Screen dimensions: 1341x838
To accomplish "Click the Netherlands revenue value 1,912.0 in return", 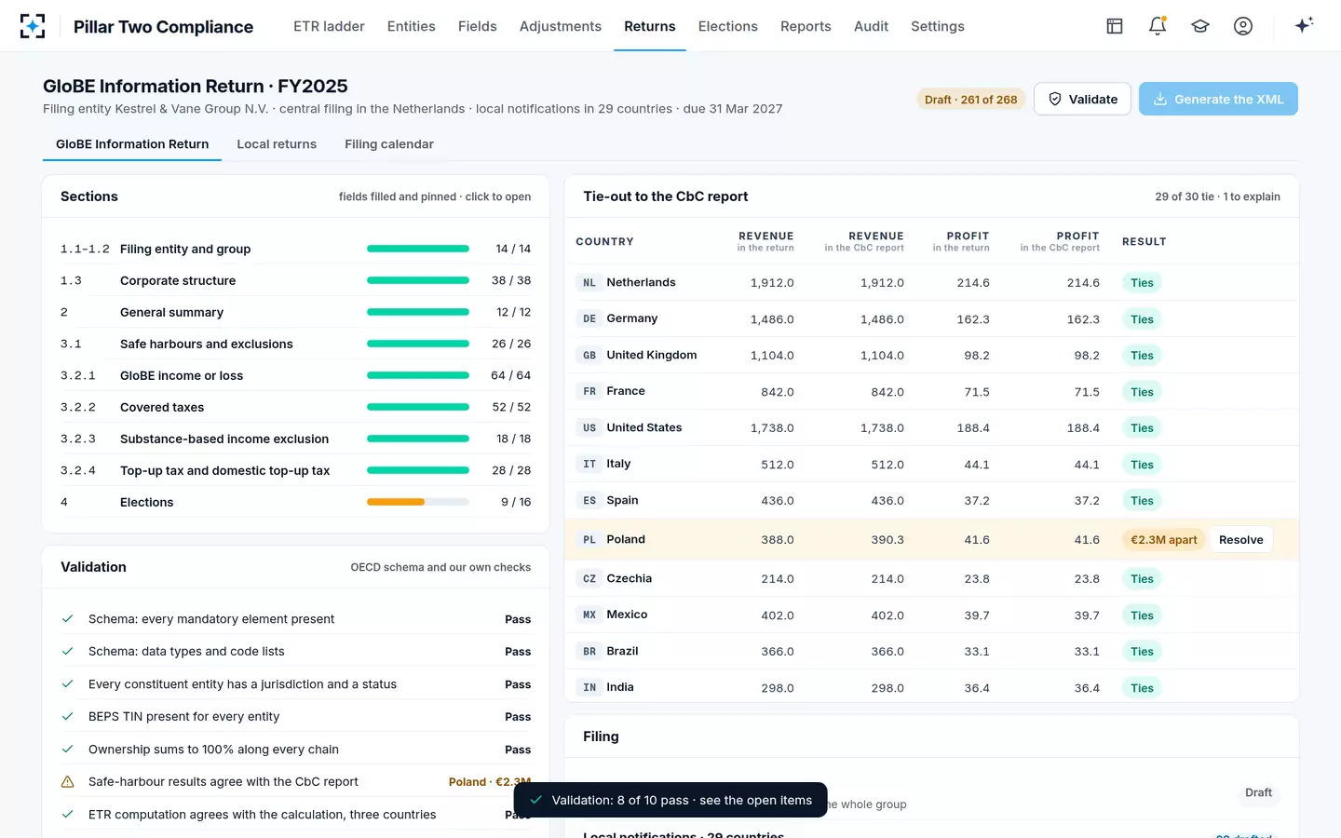I will pos(772,283).
